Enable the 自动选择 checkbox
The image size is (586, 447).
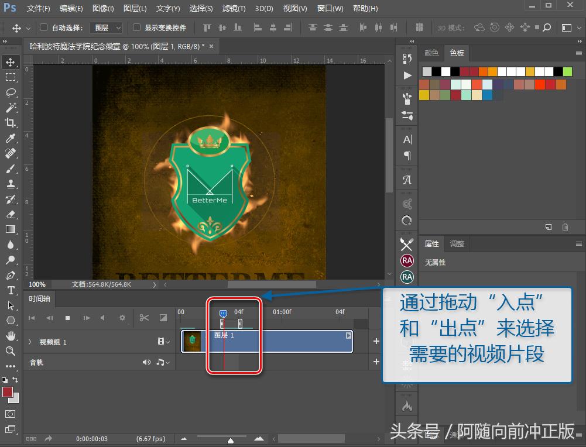44,27
